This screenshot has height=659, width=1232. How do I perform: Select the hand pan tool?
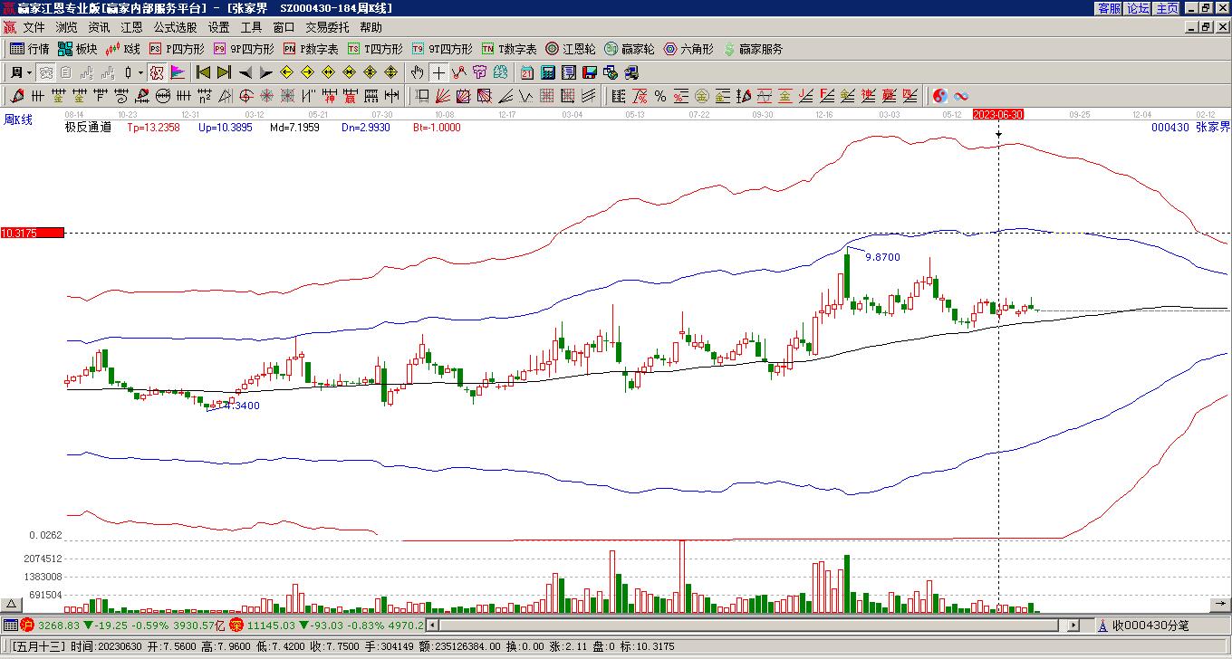click(417, 72)
